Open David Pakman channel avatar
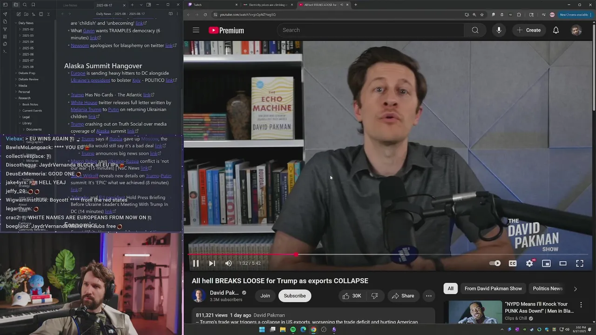This screenshot has width=596, height=335. (x=199, y=296)
